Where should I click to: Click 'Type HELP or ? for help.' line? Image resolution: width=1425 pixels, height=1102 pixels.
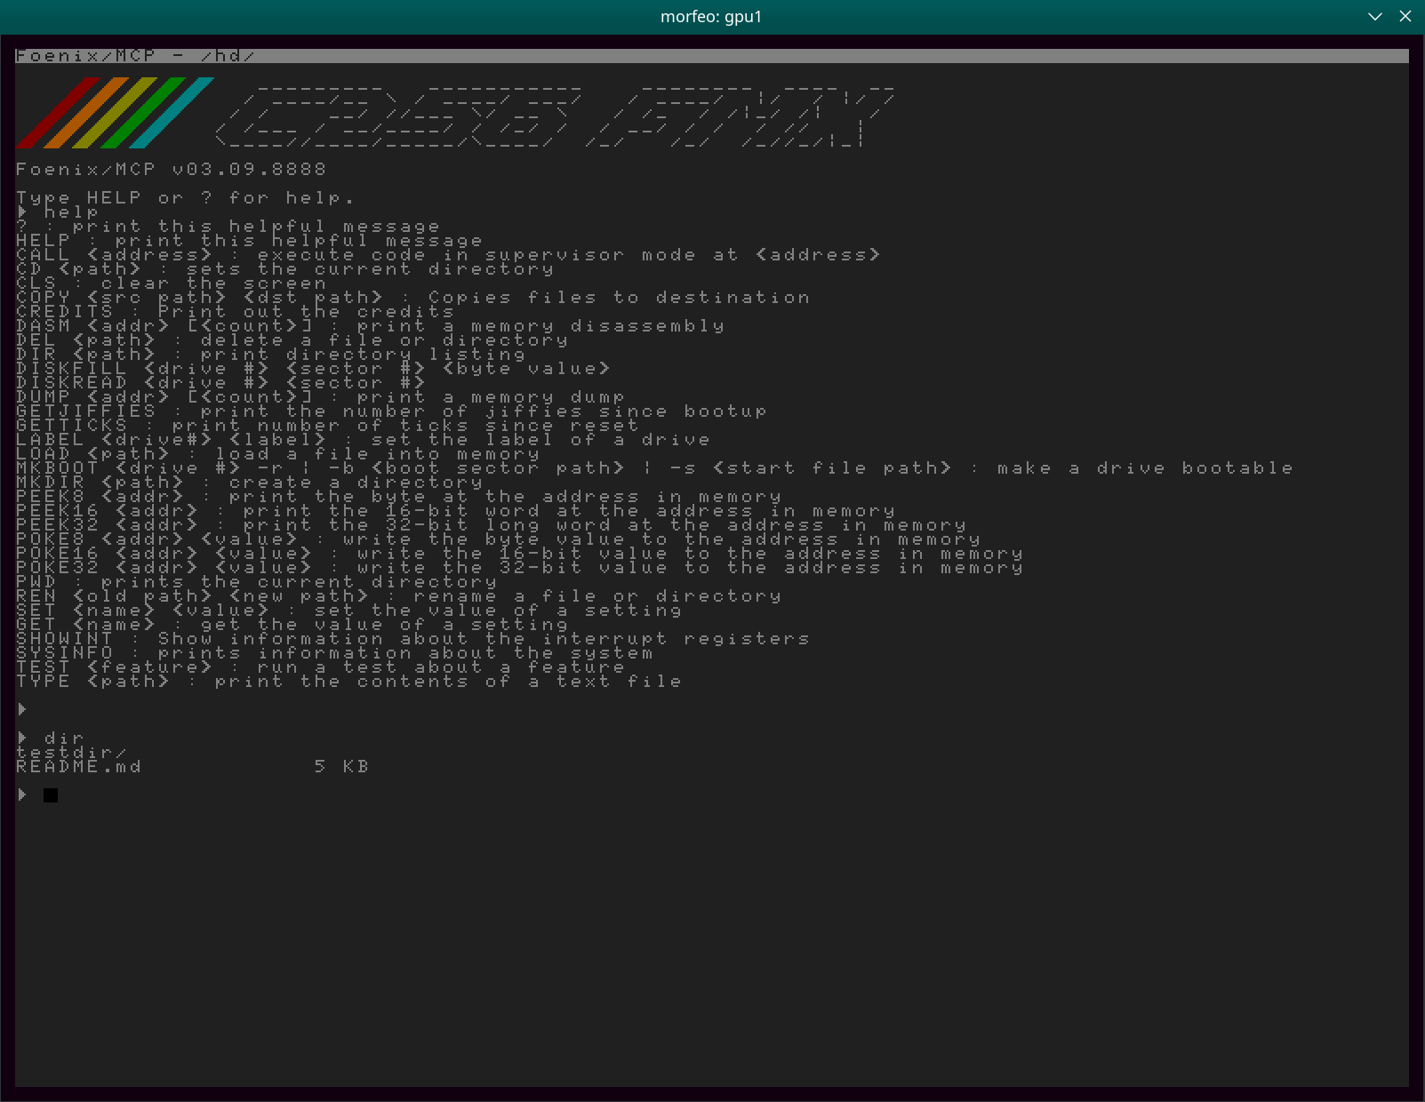(186, 197)
